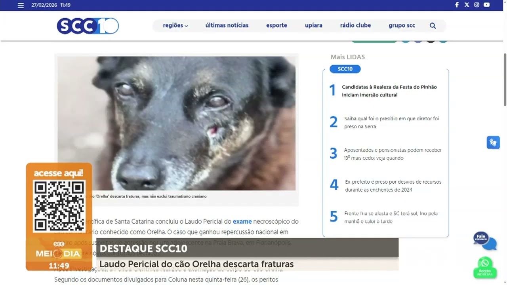The width and height of the screenshot is (507, 285).
Task: Expand the regiões dropdown menu
Action: pyautogui.click(x=175, y=25)
